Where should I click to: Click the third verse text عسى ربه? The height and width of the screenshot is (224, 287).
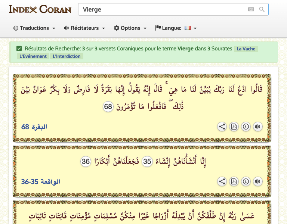click(x=142, y=216)
